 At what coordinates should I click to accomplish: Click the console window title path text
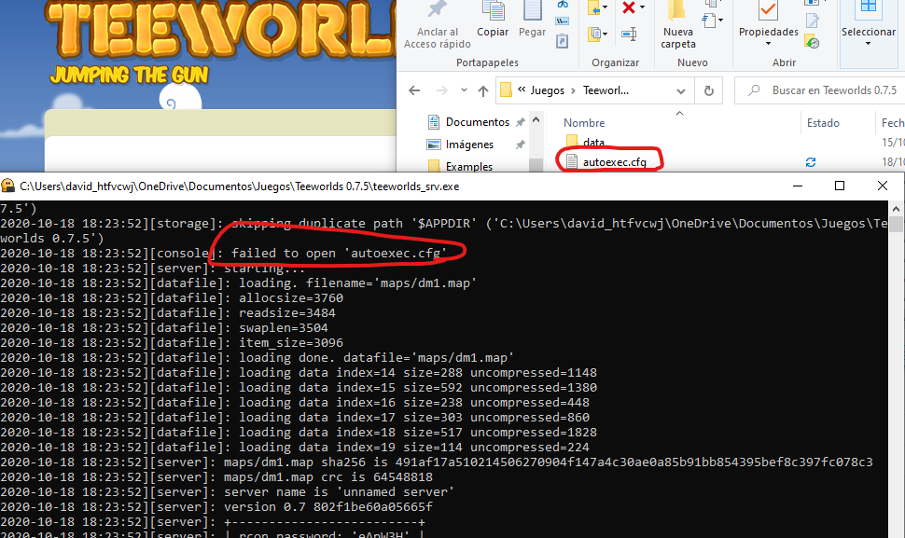[x=240, y=186]
